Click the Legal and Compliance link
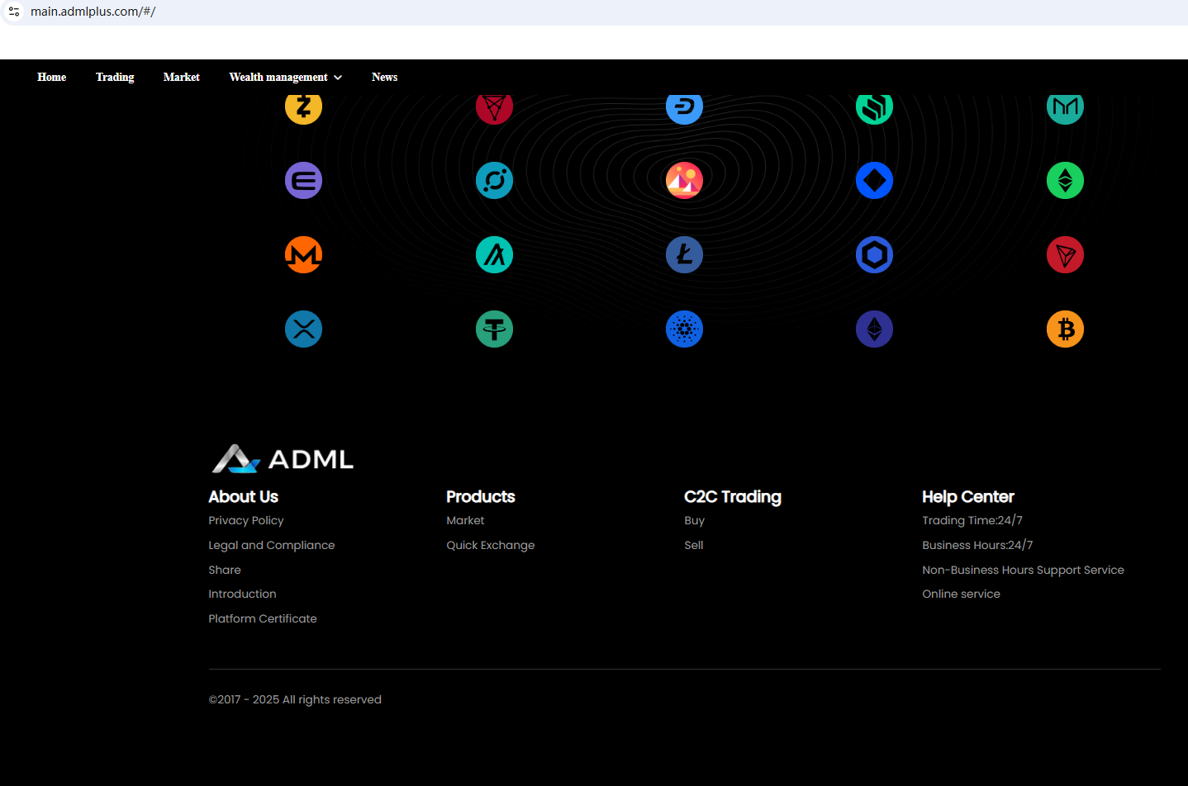Screen dimensions: 1188x786 [272, 545]
